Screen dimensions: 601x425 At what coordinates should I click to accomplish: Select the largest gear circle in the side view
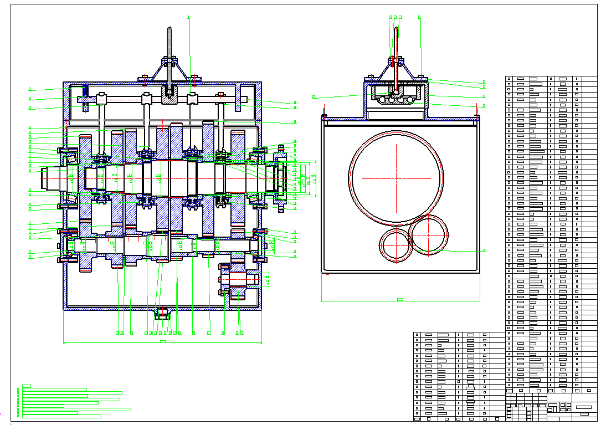pyautogui.click(x=396, y=178)
